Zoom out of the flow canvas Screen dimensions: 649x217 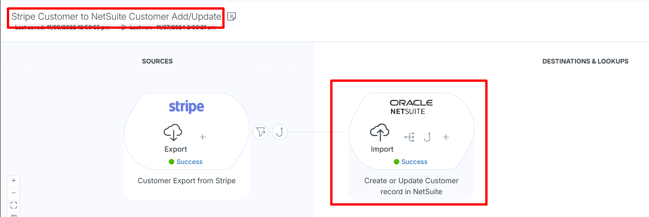coord(14,193)
